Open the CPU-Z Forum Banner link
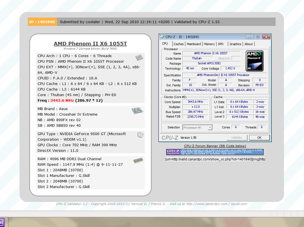Image resolution: width=304 pixels, height=227 pixels. coord(215,146)
